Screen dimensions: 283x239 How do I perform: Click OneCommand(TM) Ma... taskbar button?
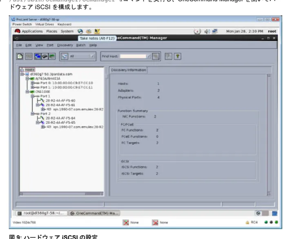pyautogui.click(x=94, y=213)
